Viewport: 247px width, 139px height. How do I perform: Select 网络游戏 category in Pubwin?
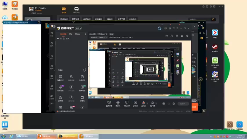coord(64,19)
